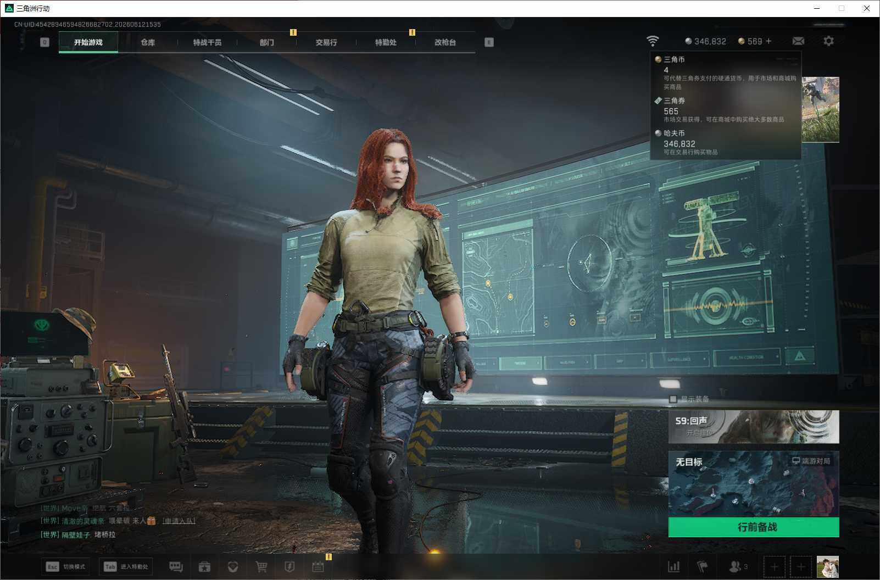Click the second empty squad slot plus

[801, 567]
